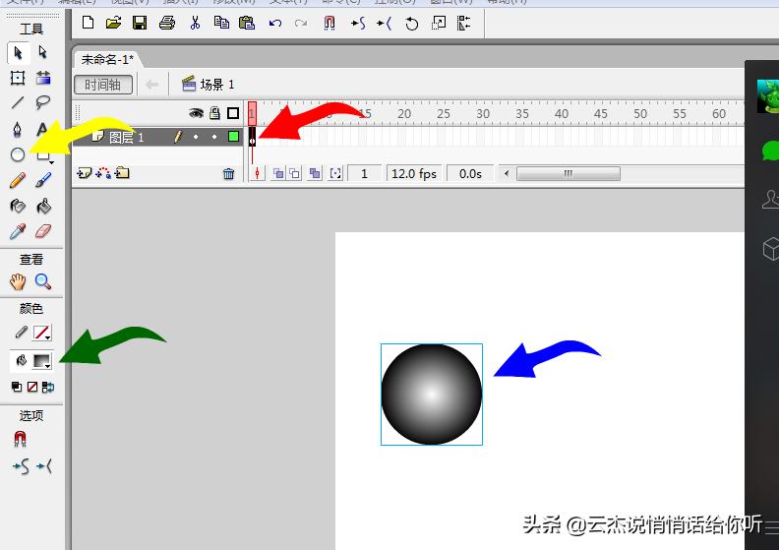Viewport: 779px width, 550px height.
Task: Click the Redo toolbar icon
Action: (301, 23)
